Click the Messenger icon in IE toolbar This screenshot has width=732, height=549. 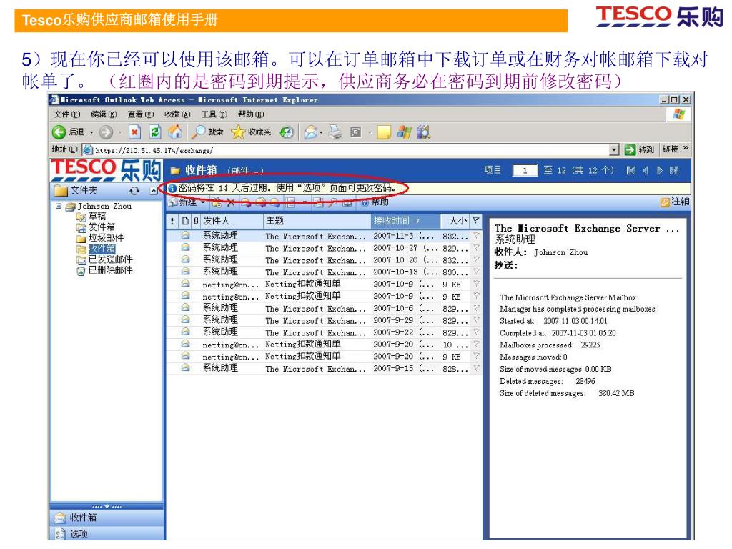404,132
